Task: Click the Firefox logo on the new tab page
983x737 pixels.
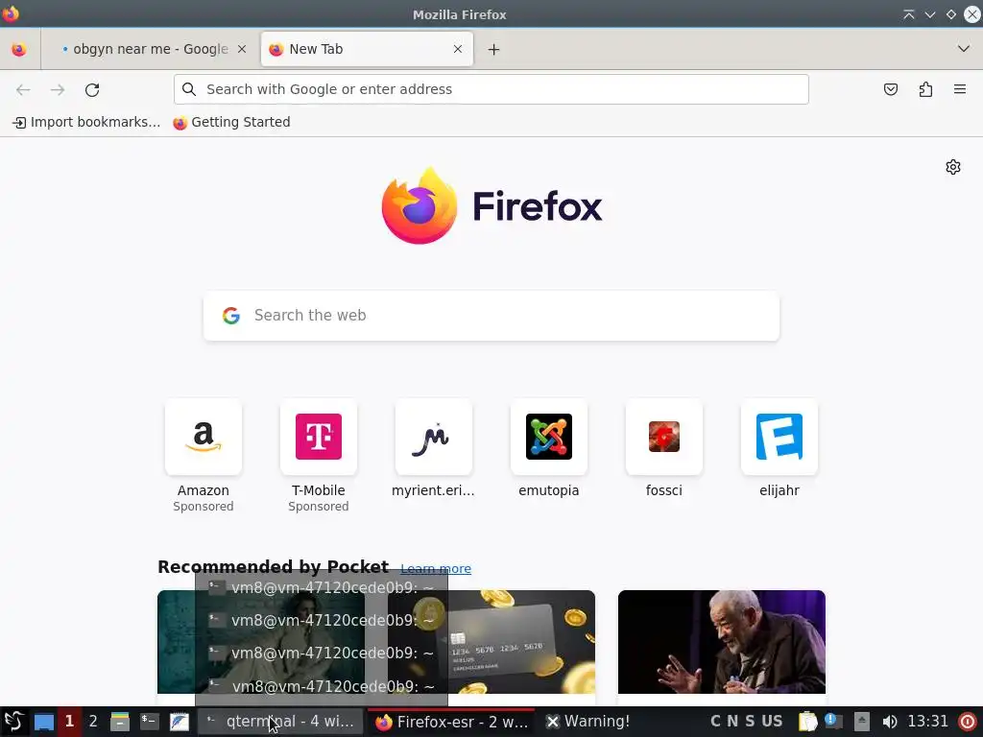Action: pyautogui.click(x=491, y=206)
